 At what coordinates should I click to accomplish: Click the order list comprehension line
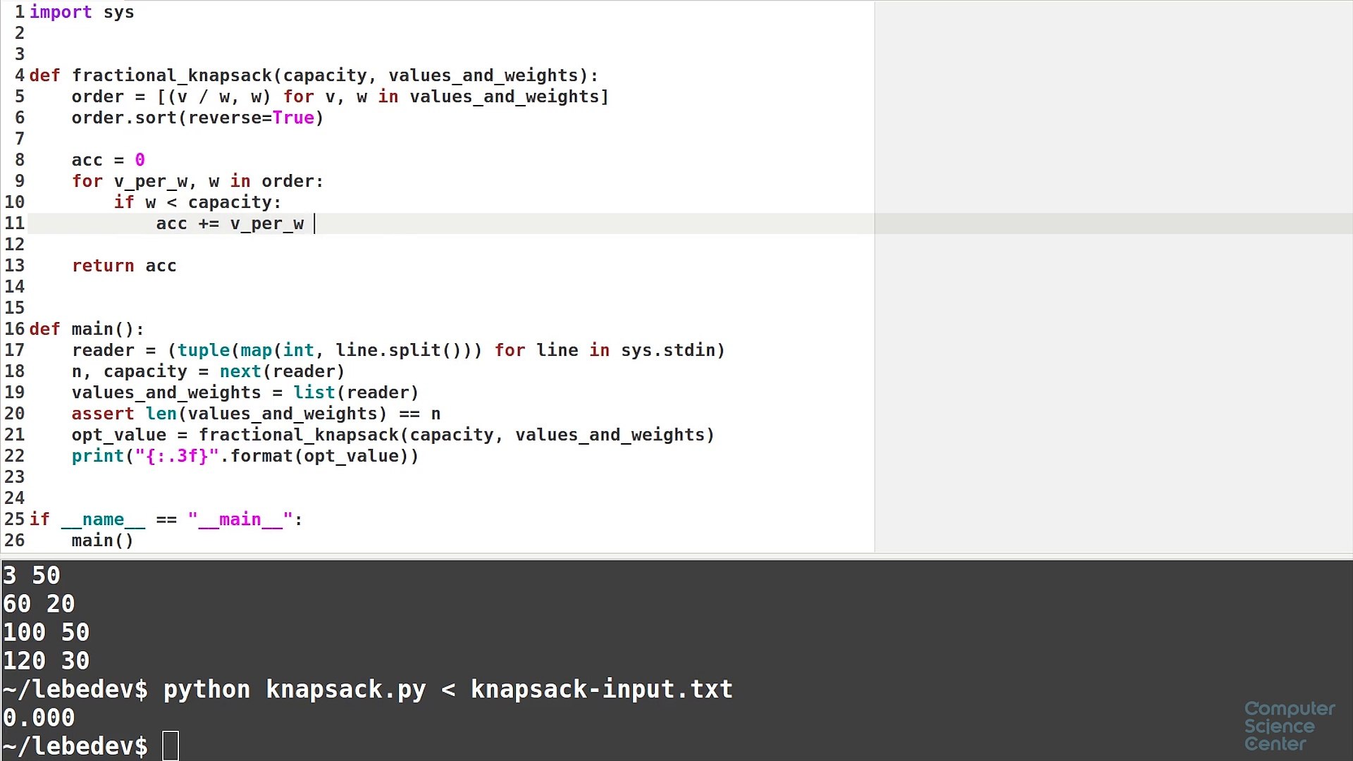point(340,97)
